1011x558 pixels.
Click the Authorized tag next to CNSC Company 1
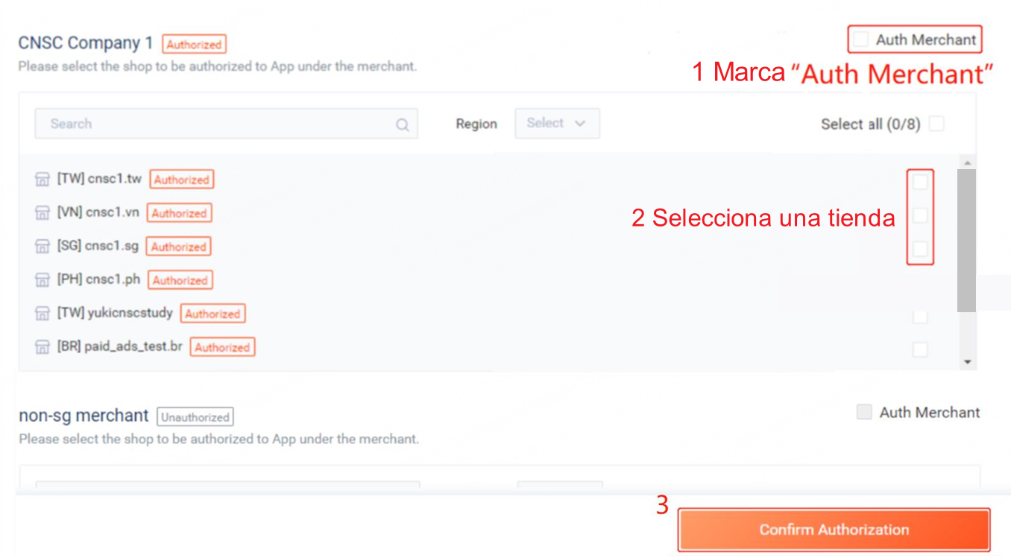point(194,45)
